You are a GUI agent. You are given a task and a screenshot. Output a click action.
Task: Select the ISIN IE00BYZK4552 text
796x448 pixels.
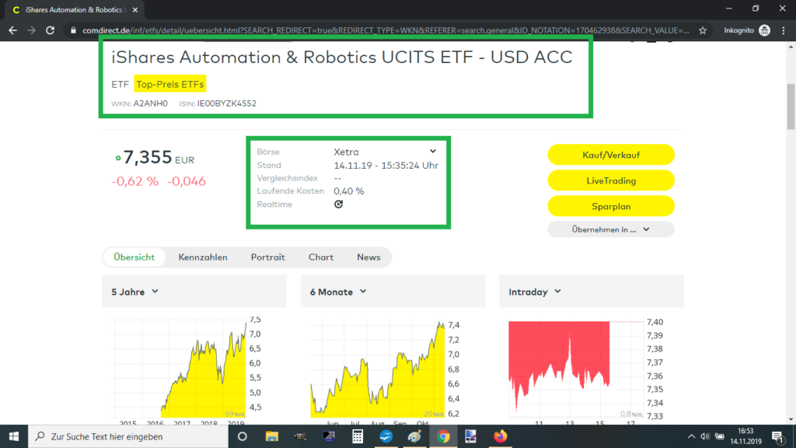226,103
